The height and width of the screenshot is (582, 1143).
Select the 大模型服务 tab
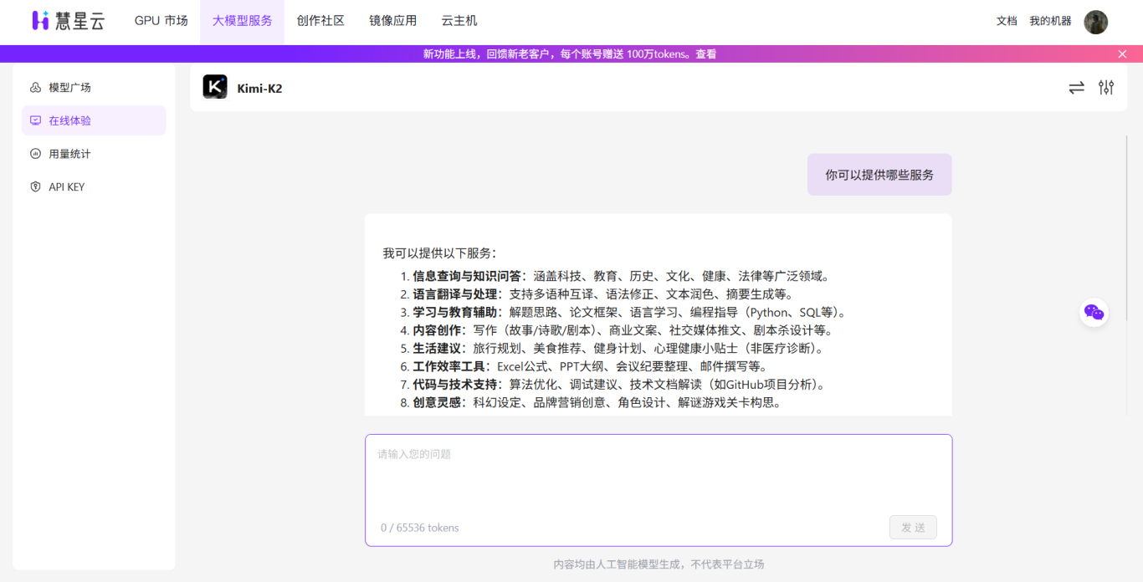[x=243, y=21]
